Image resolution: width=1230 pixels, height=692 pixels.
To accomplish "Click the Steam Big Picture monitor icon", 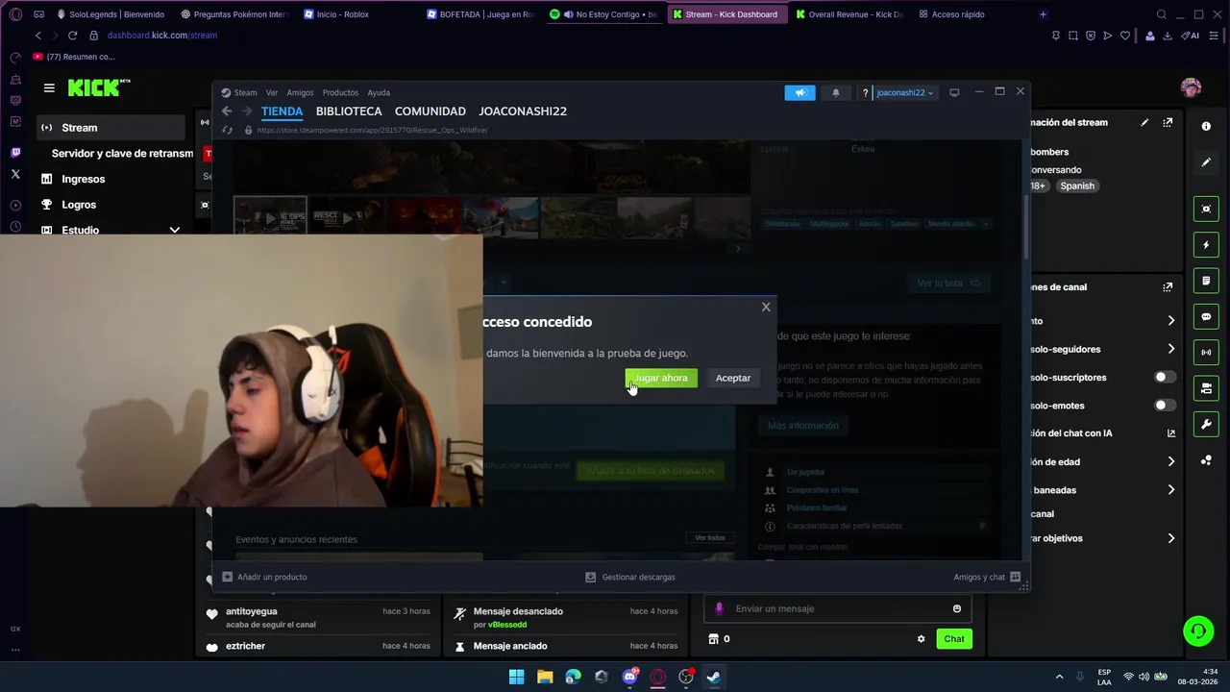I will pyautogui.click(x=954, y=92).
